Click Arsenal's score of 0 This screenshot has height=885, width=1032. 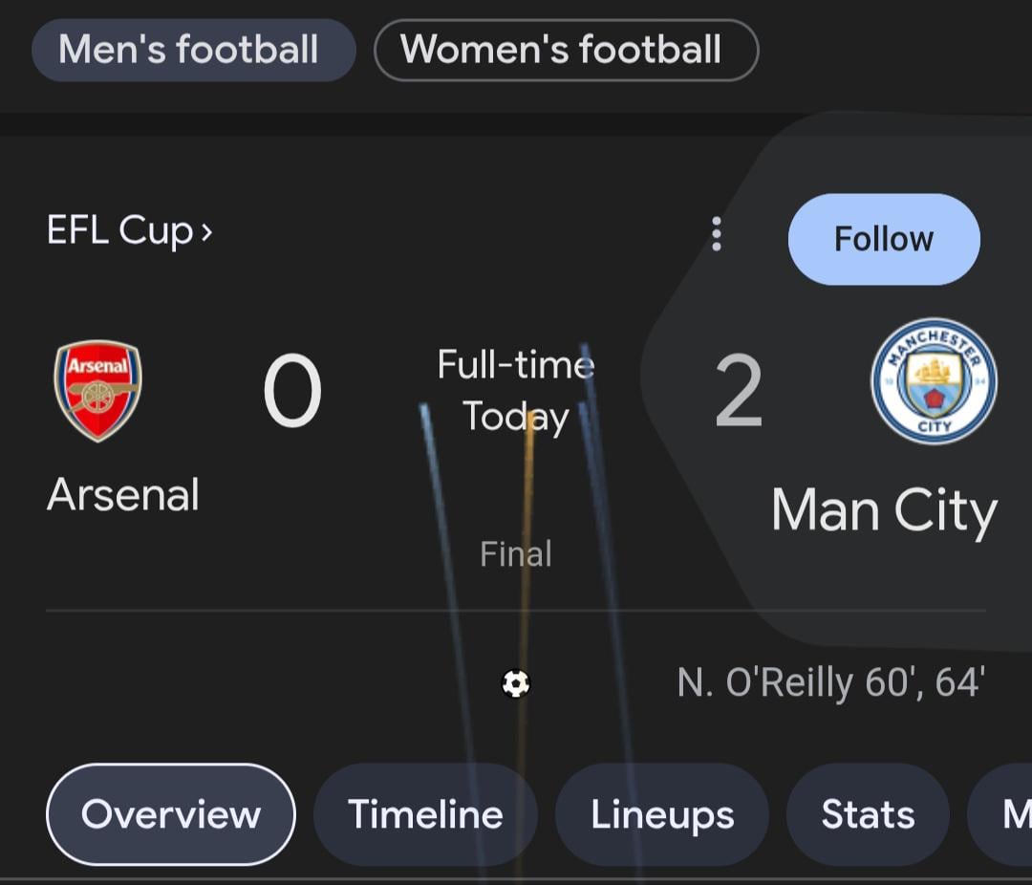[x=292, y=392]
